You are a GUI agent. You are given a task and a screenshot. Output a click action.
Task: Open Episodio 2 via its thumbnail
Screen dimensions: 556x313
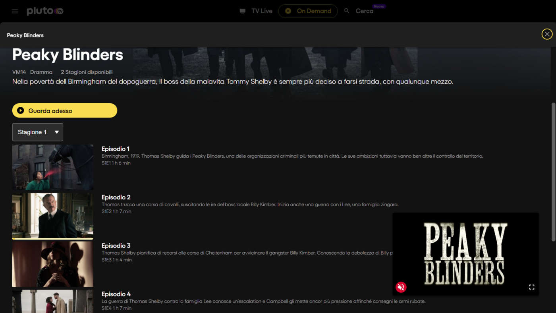click(x=52, y=216)
